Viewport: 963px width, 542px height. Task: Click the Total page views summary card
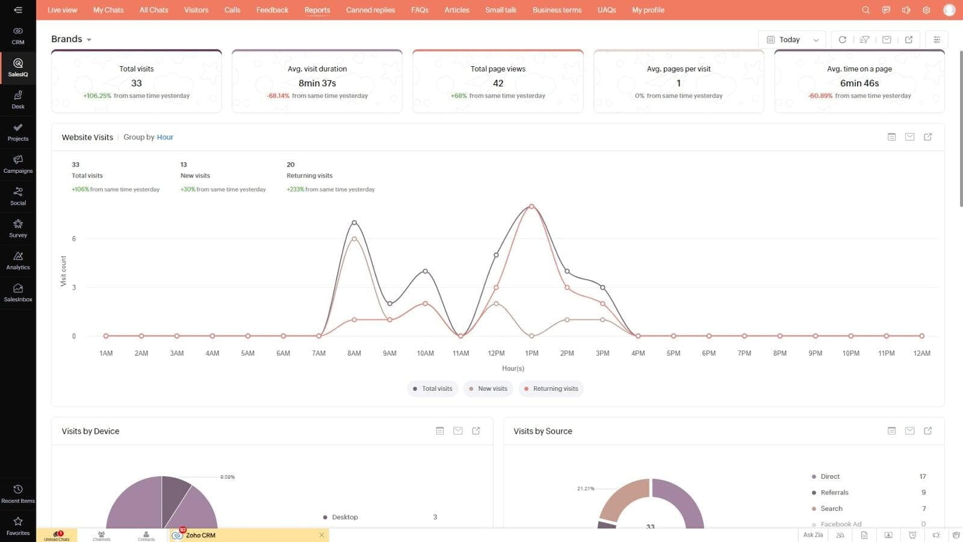[x=498, y=81]
